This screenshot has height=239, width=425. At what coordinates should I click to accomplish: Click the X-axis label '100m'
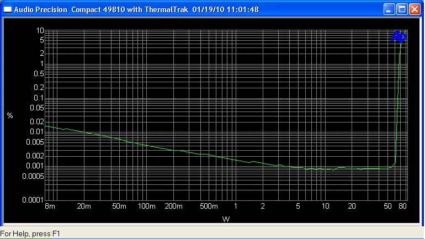coord(147,206)
